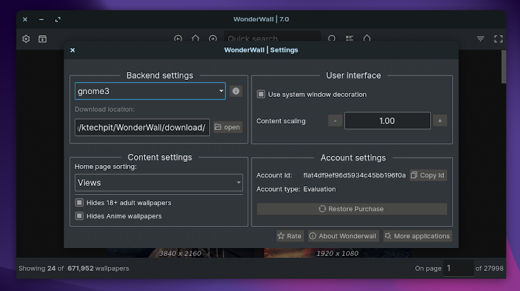Open the categories list icon

tap(349, 38)
